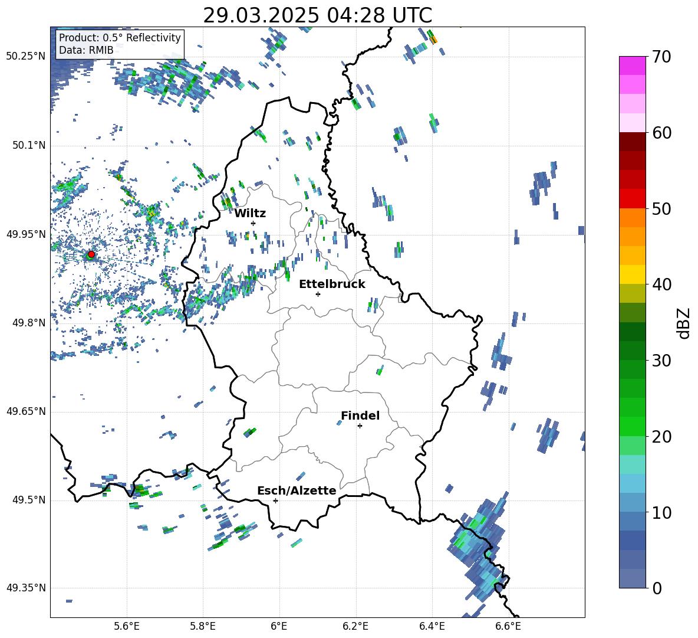
Task: Click the latitude label 49.5°N
Action: 28,500
